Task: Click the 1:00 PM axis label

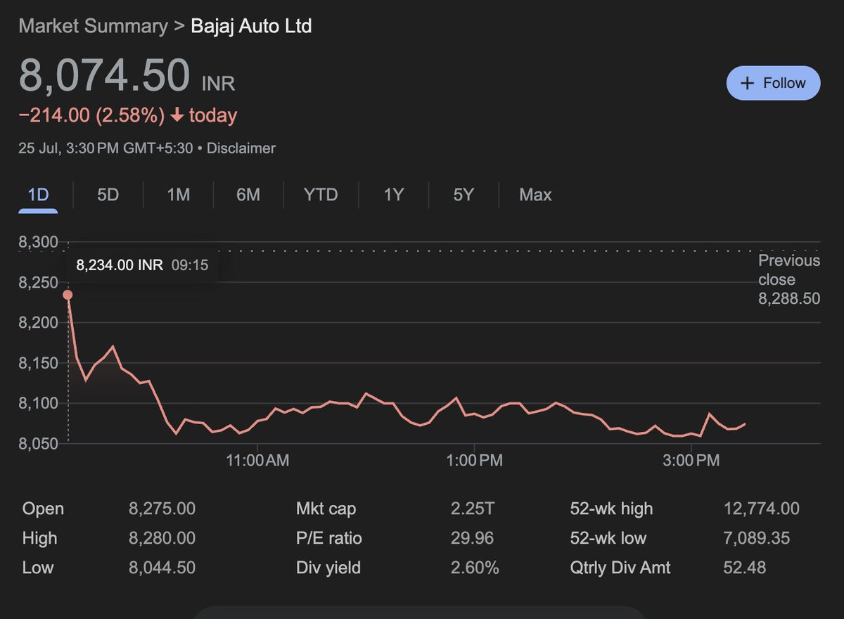Action: click(475, 461)
